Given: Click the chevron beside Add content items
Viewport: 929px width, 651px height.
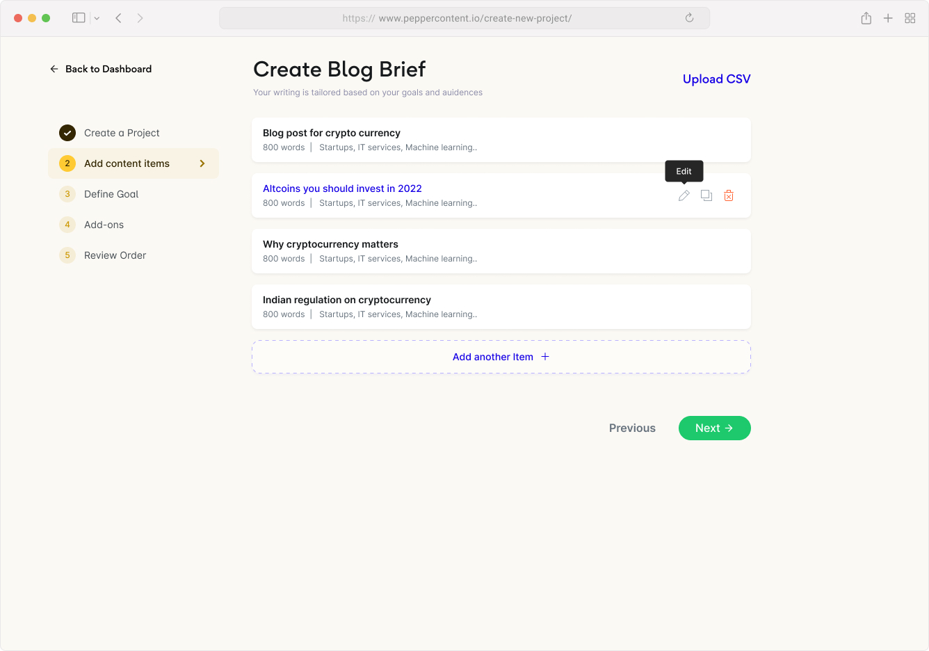Looking at the screenshot, I should point(202,163).
